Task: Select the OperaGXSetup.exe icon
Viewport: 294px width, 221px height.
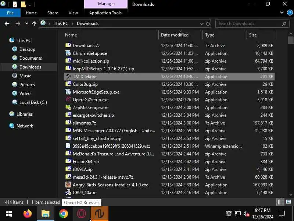Action: coord(68,99)
